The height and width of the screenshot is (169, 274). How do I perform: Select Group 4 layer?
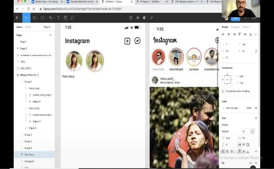pyautogui.click(x=34, y=134)
